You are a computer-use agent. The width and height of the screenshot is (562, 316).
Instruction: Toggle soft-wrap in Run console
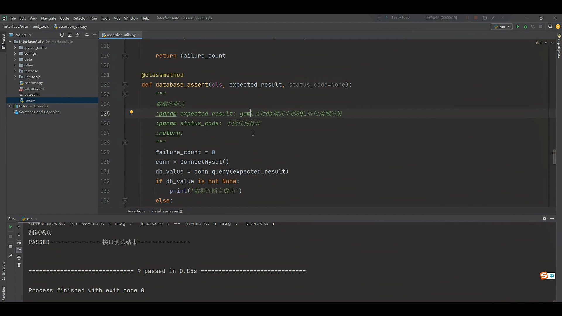point(19,242)
